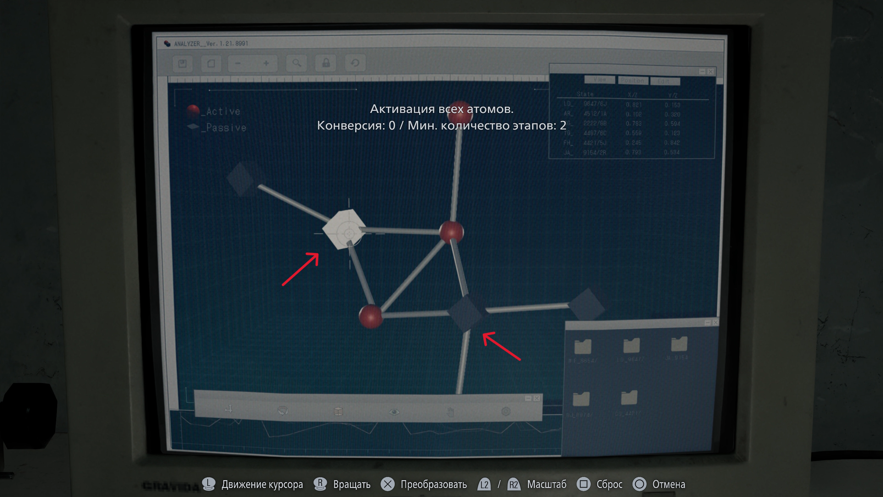Click the magnifier search icon

(x=296, y=63)
